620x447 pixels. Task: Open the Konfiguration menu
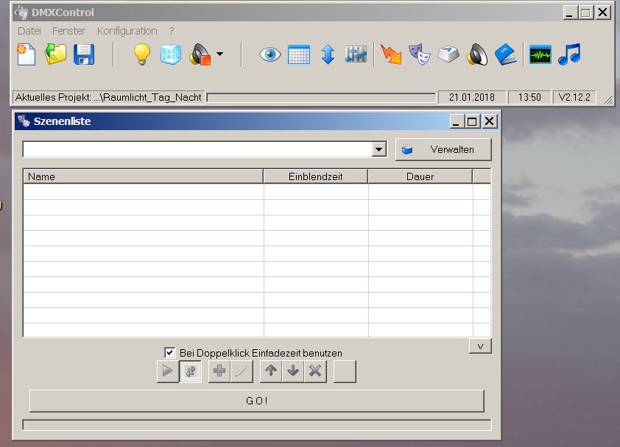tap(127, 31)
